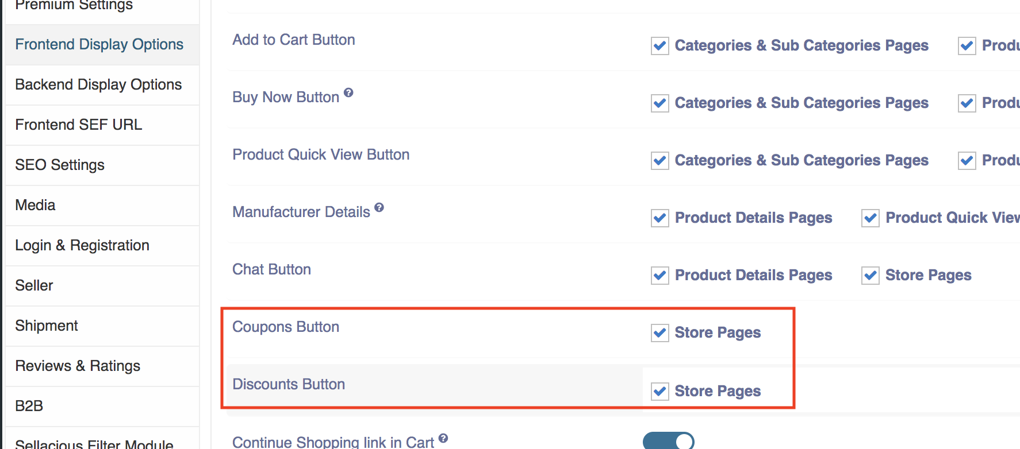Uncheck Product Quick View for Manufacturer Details

(871, 218)
